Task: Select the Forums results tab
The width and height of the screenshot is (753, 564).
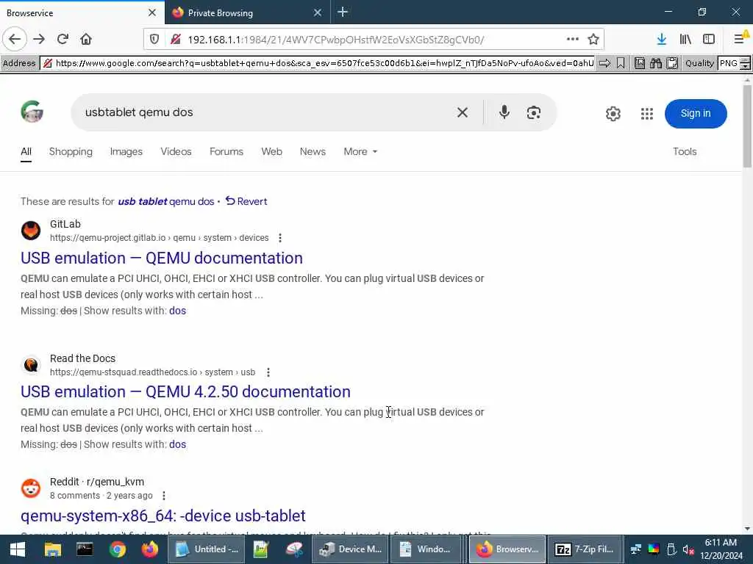Action: pos(226,151)
